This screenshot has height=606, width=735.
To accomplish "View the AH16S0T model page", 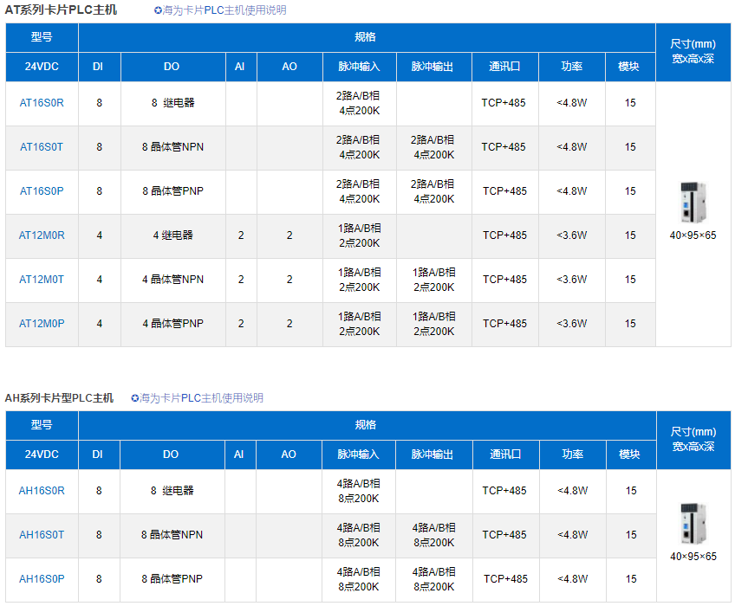I will click(42, 535).
